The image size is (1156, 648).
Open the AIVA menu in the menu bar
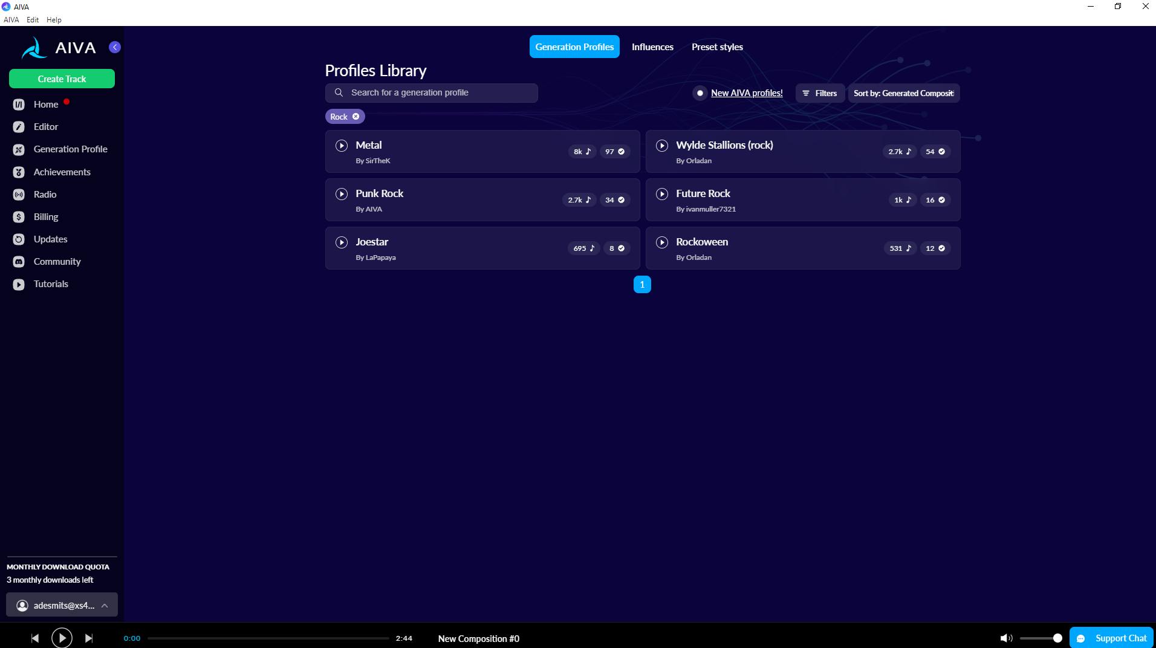11,20
